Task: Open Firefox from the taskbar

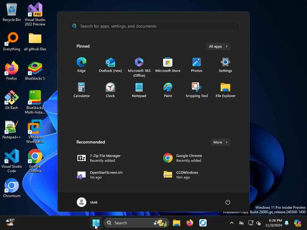Action: [x=189, y=223]
